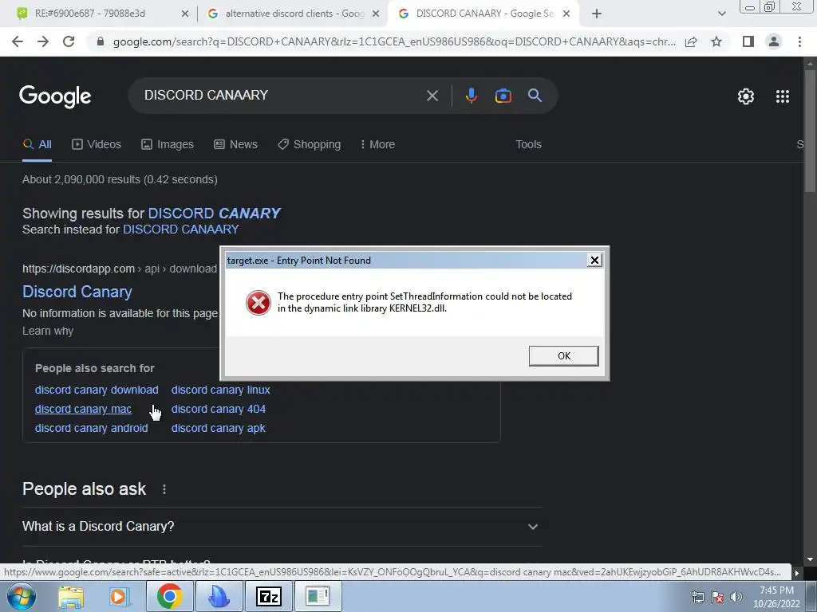817x612 pixels.
Task: Submit search with magnifier icon
Action: click(x=535, y=96)
